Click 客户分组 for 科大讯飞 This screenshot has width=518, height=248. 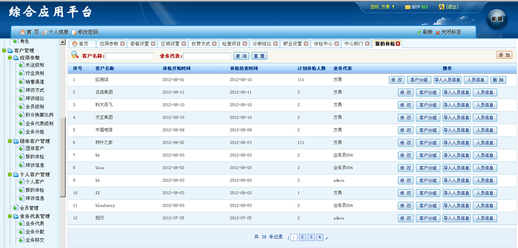428,105
